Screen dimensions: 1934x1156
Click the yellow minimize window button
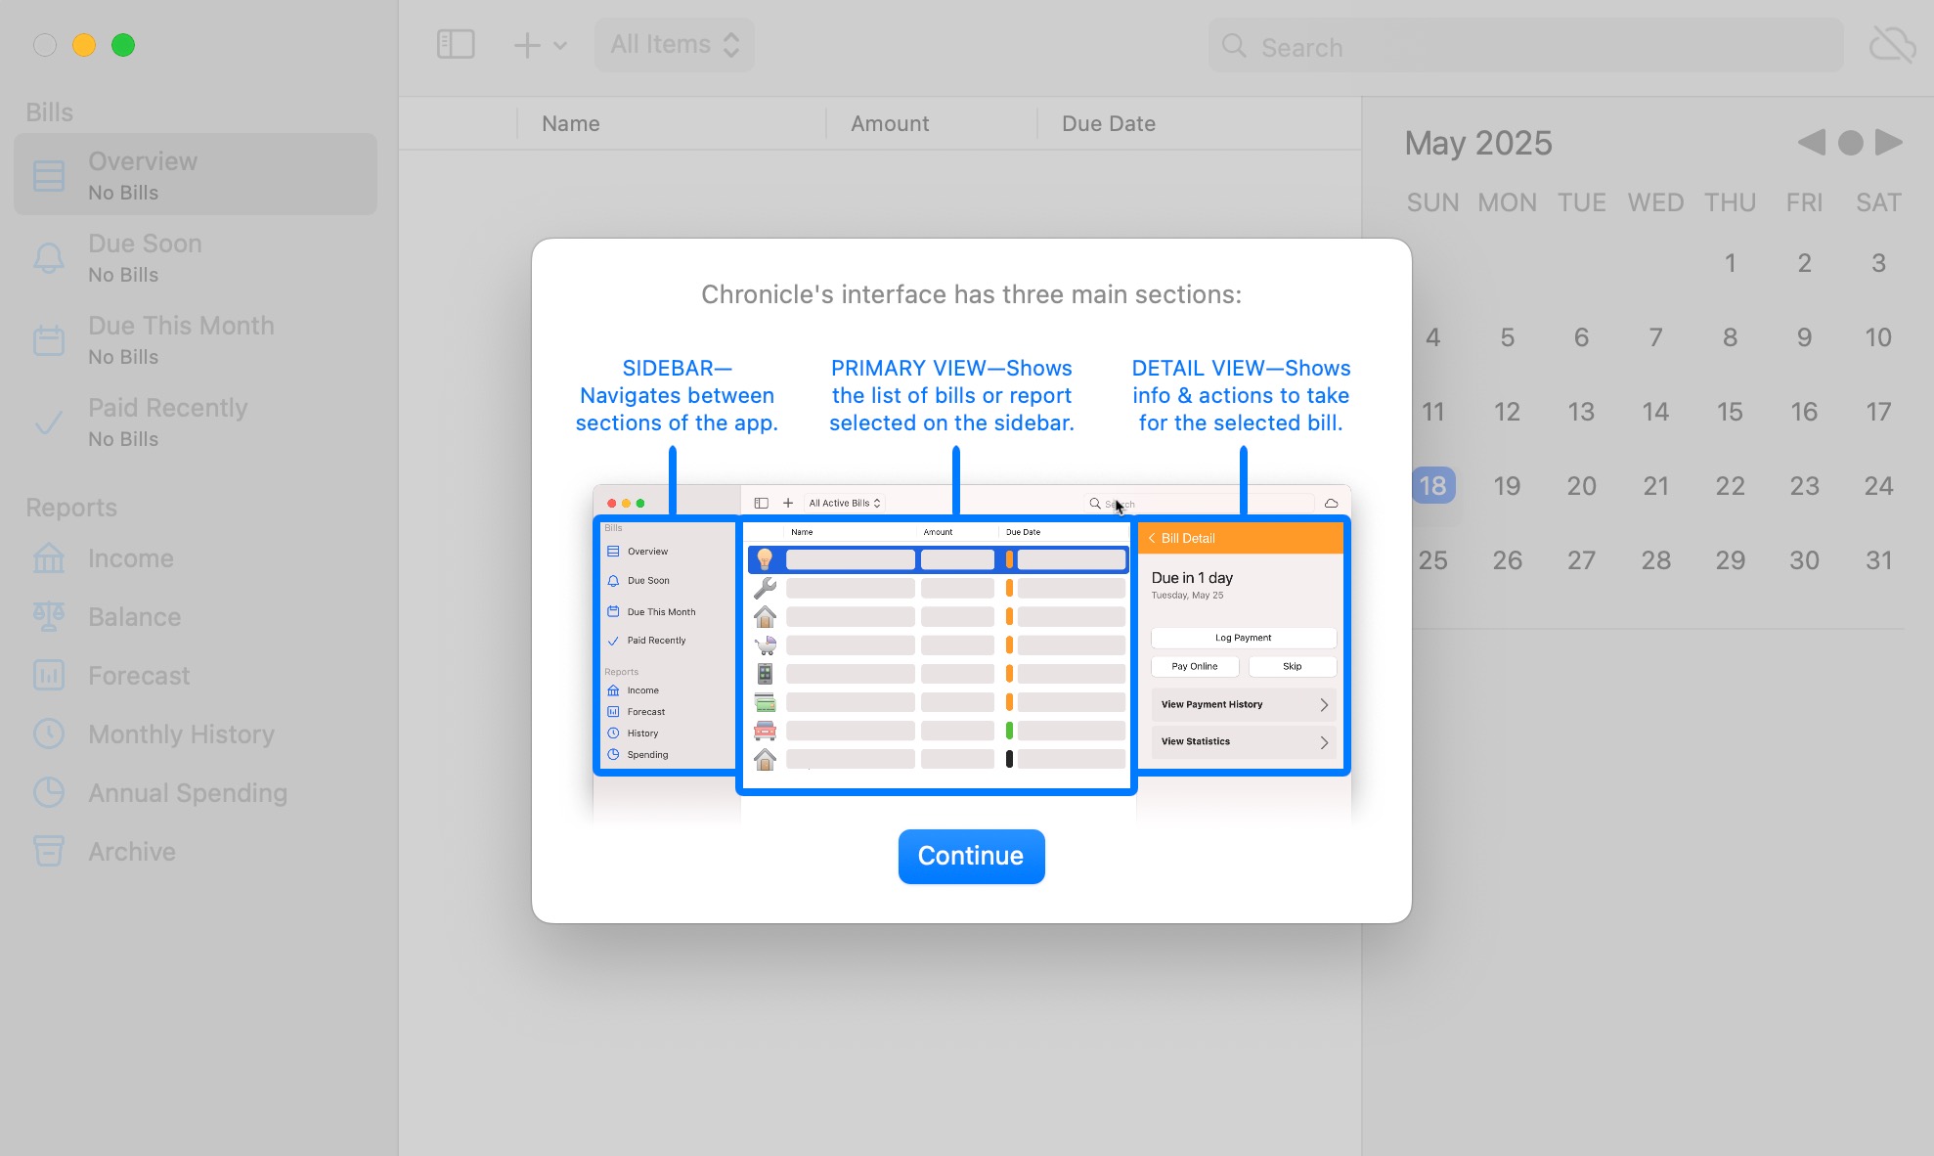click(x=84, y=45)
